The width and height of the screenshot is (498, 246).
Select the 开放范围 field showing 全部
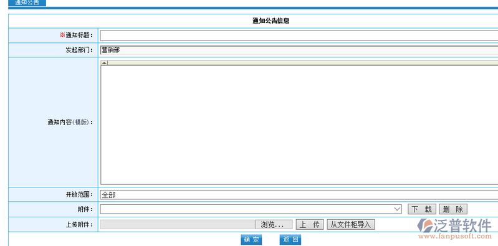coord(299,195)
